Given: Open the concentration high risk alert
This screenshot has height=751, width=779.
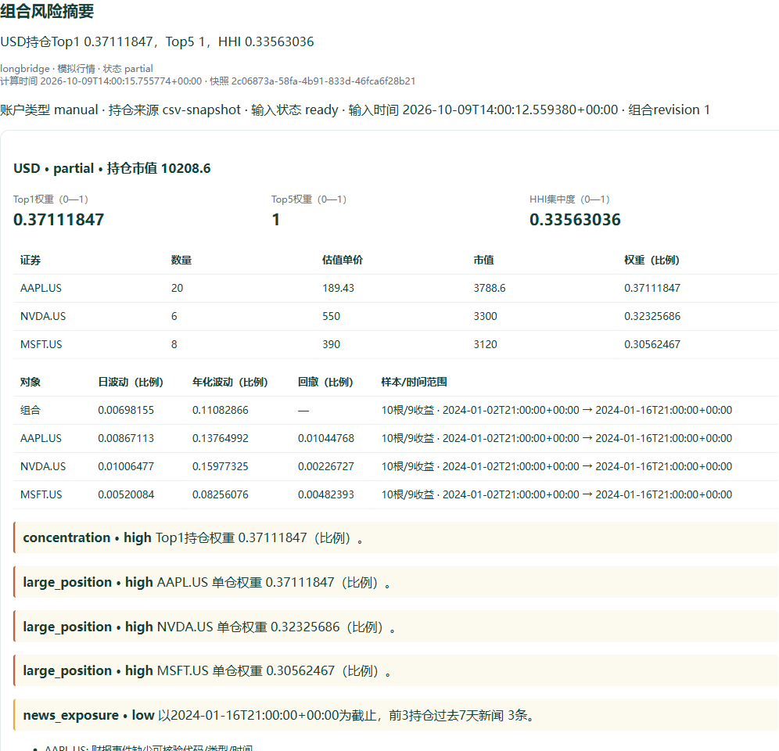Looking at the screenshot, I should (x=396, y=537).
